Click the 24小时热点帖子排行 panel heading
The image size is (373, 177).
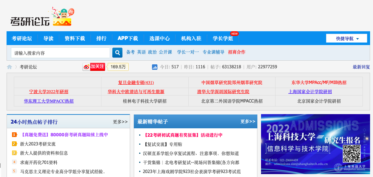click(x=34, y=122)
